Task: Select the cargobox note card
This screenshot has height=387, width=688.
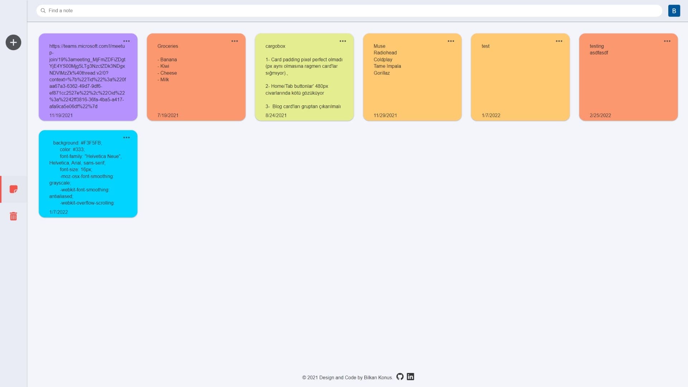Action: [304, 77]
